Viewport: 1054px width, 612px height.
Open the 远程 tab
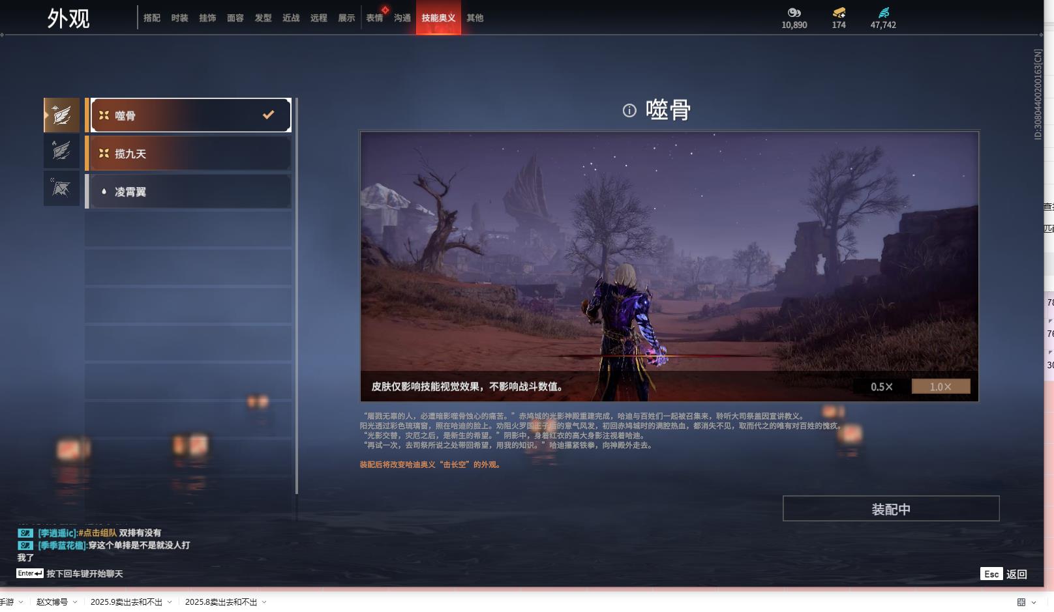pyautogui.click(x=319, y=18)
